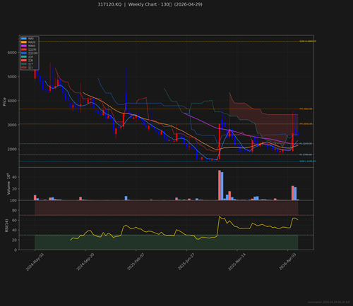The height and width of the screenshot is (306, 353).
Task: Click the 2024-May-03 date label
Action: pyautogui.click(x=35, y=262)
